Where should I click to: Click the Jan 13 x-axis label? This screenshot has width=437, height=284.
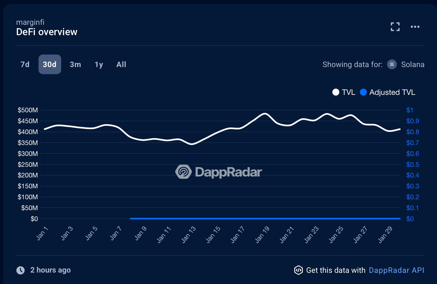[x=188, y=234]
